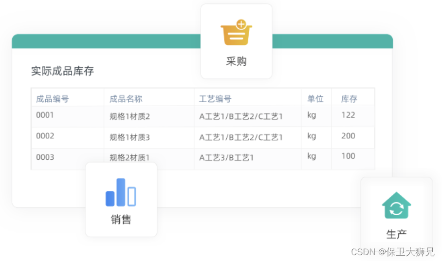Click the kg unit in row 0001
The height and width of the screenshot is (261, 442).
[x=312, y=115]
